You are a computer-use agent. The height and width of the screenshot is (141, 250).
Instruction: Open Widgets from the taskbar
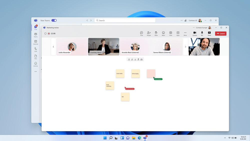tap(122, 138)
